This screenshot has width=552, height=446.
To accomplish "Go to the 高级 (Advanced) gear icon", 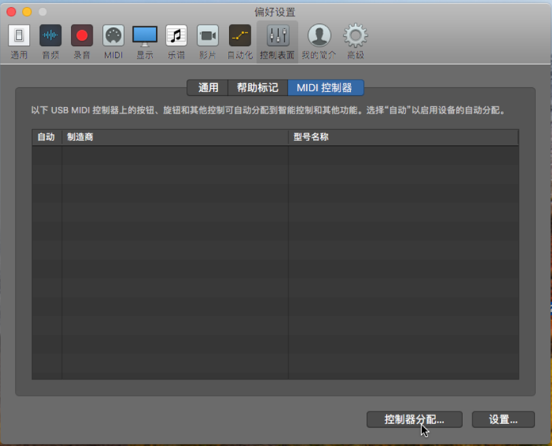I will click(x=356, y=40).
